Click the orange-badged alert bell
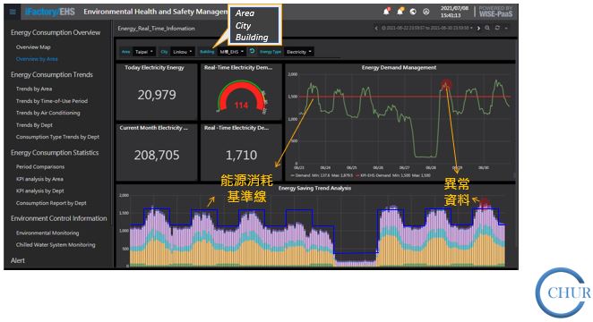This screenshot has height=322, width=593. [x=400, y=12]
